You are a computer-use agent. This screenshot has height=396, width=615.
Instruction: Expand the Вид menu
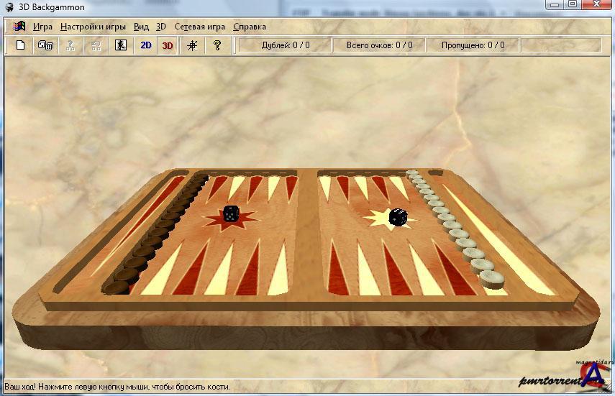pyautogui.click(x=141, y=27)
